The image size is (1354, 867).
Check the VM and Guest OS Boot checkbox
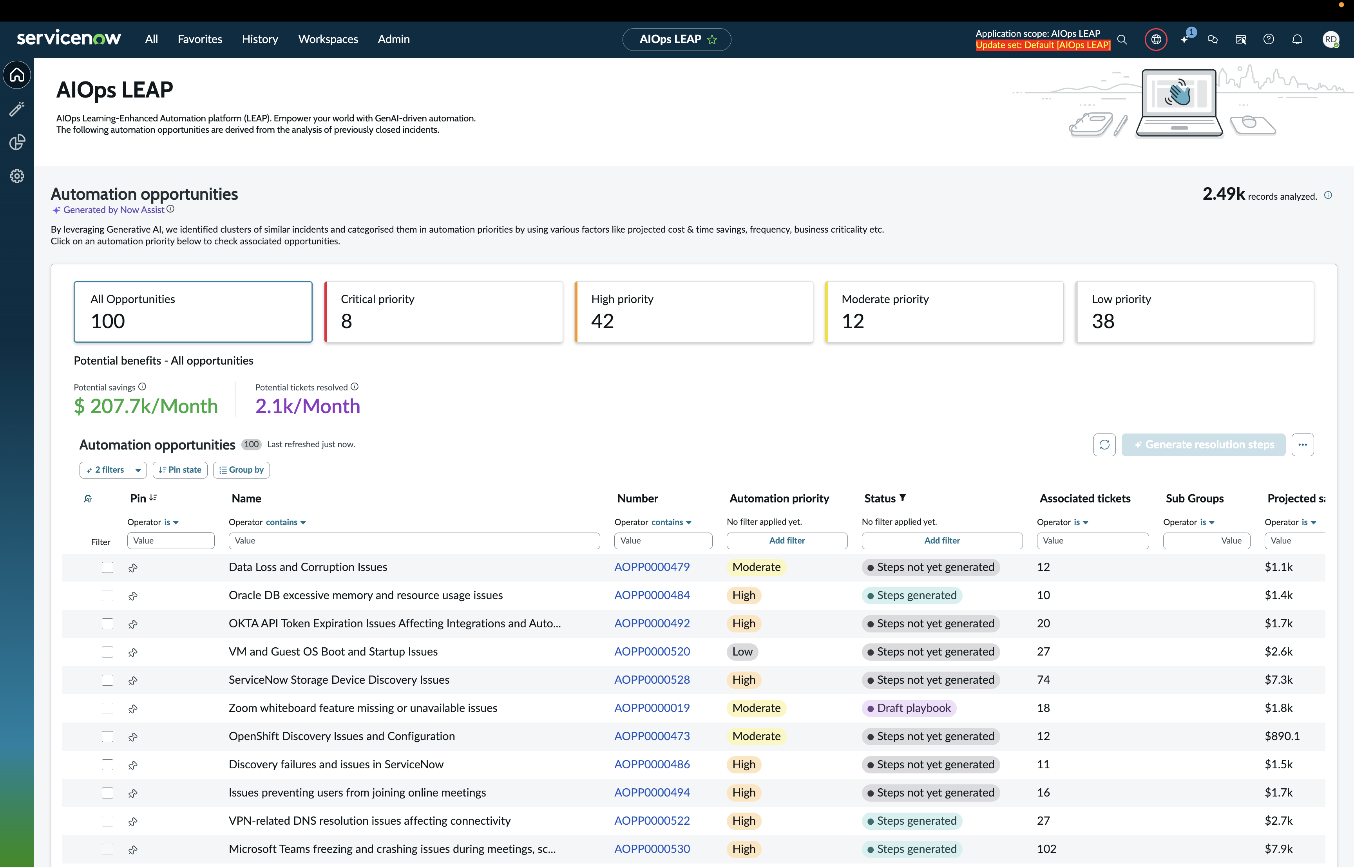click(x=108, y=652)
